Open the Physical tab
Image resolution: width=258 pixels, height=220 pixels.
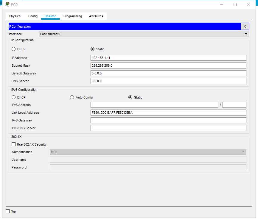pyautogui.click(x=15, y=16)
